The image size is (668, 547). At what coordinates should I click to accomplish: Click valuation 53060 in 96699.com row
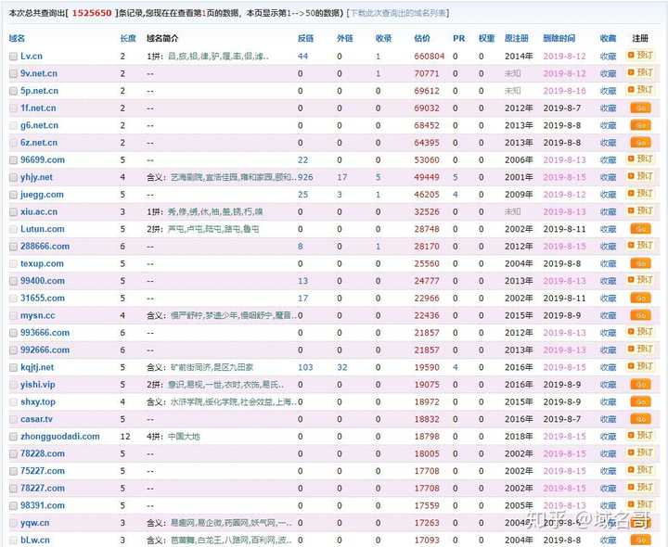pos(427,160)
